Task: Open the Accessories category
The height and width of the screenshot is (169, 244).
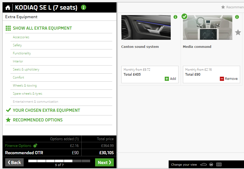Action: (21, 37)
